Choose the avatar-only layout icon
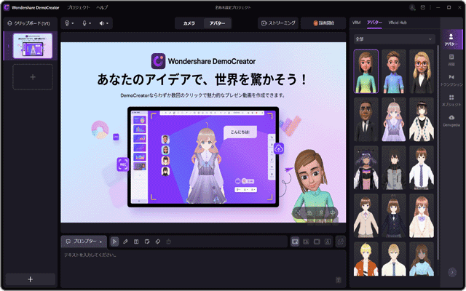Screen dimensions: 466x291 [x=328, y=242]
